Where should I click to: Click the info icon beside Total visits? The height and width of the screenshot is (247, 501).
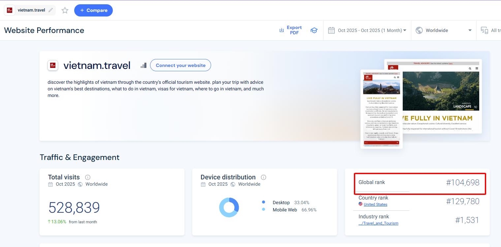click(x=87, y=177)
